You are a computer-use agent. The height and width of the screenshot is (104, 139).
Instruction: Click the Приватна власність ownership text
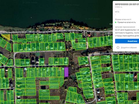pyautogui.click(x=127, y=22)
